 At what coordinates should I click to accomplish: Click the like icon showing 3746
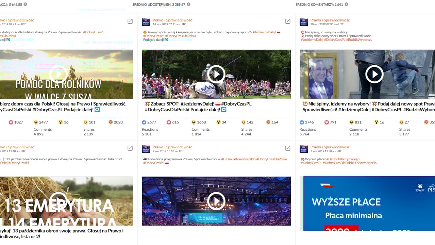(x=302, y=122)
